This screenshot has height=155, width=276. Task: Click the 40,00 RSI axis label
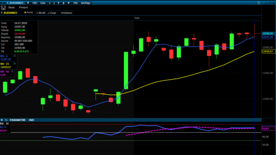(265, 137)
